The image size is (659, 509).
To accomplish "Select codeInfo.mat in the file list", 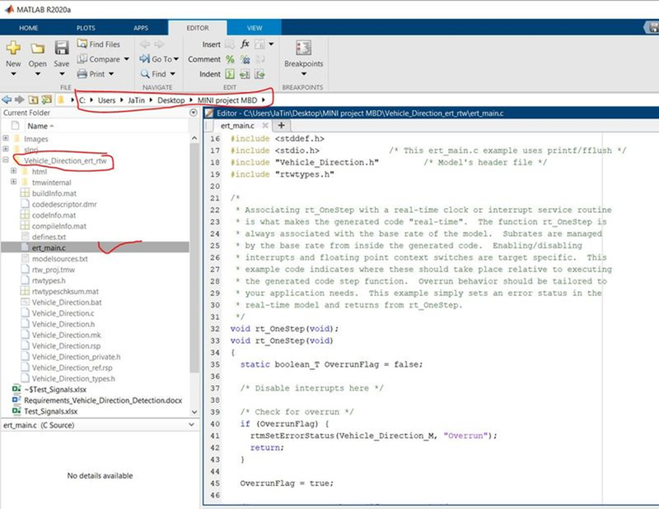I will pos(54,215).
